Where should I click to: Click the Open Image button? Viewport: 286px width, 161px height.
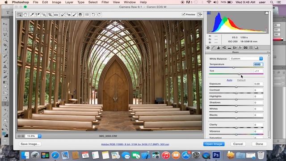pos(214,144)
